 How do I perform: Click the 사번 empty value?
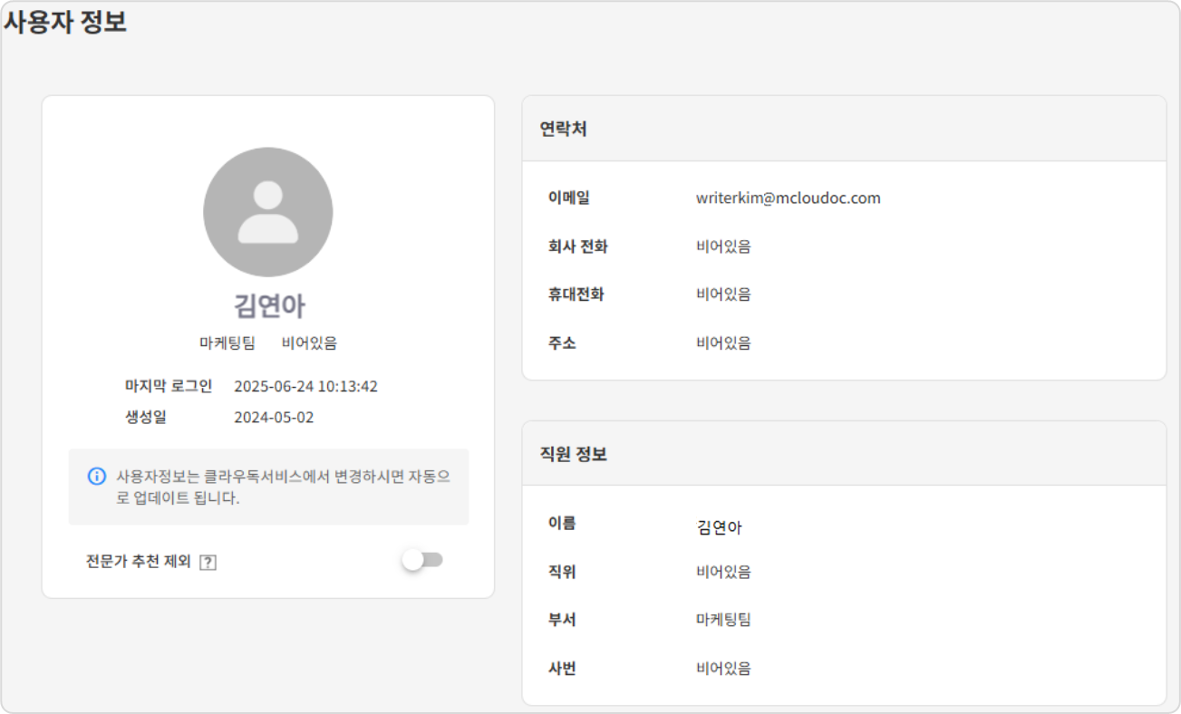pyautogui.click(x=722, y=669)
